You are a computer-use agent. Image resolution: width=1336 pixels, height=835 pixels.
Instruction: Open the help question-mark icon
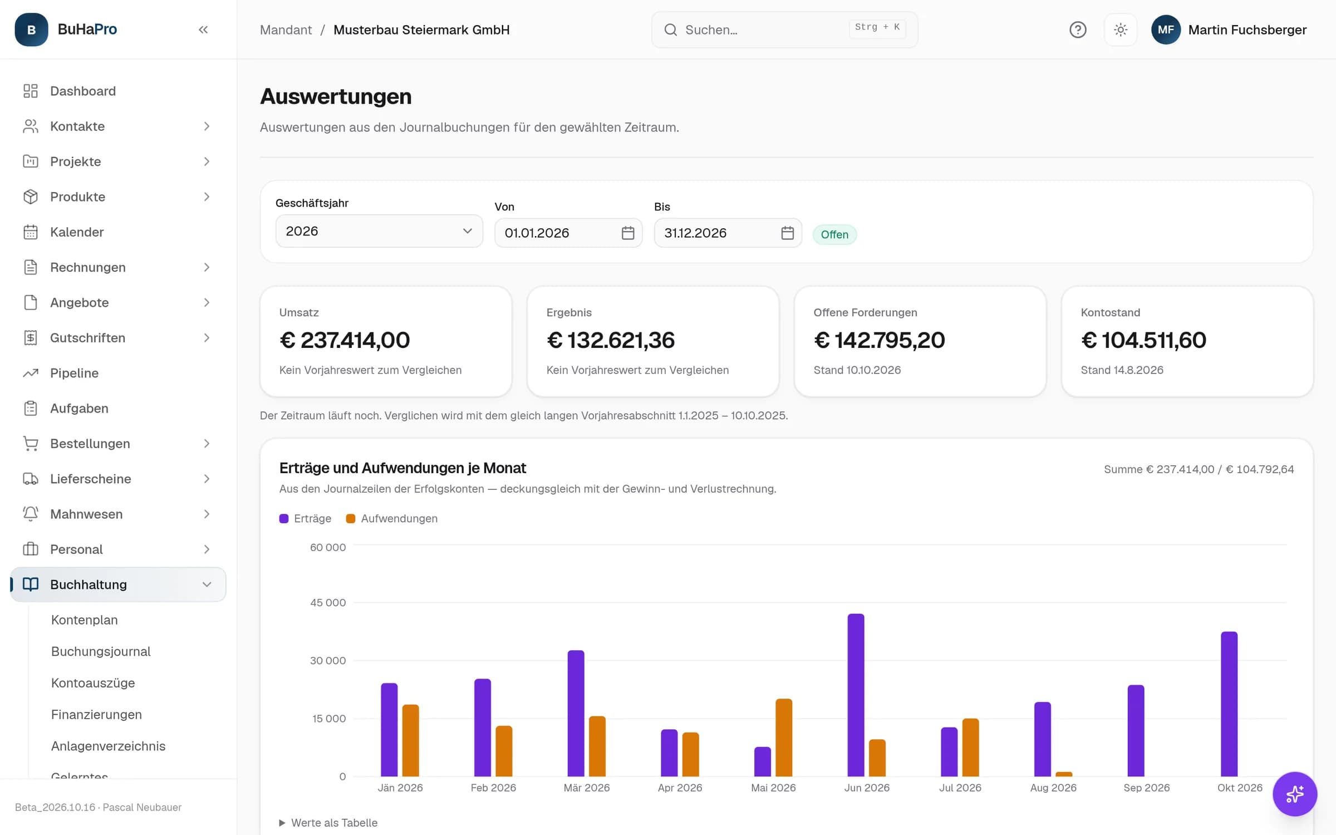[x=1078, y=30]
